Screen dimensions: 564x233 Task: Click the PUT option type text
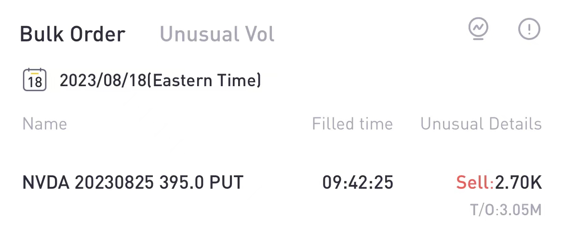coord(226,183)
